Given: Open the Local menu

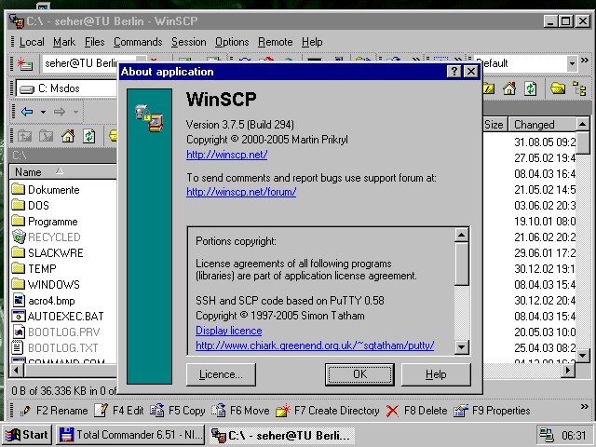Looking at the screenshot, I should click(32, 42).
